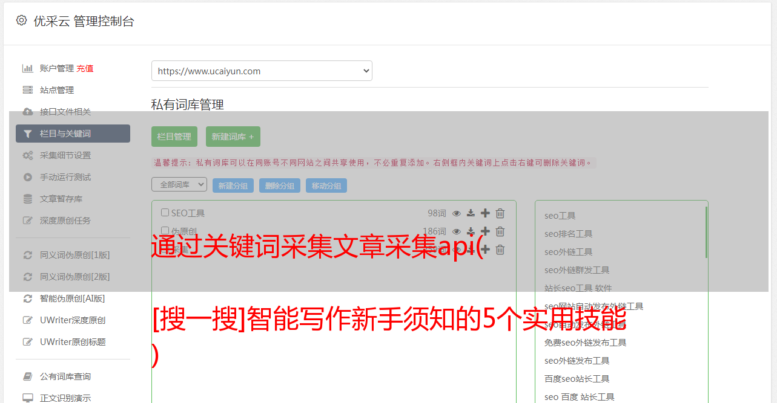Click the red 充值 link
This screenshot has height=403, width=777.
click(85, 68)
